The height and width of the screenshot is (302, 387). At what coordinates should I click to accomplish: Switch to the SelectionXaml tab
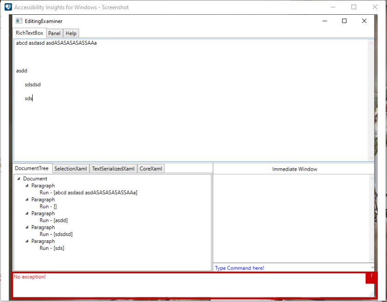point(71,168)
